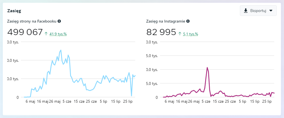
Task: Click the Zasięg strony na Facebooku title
Action: (32, 21)
